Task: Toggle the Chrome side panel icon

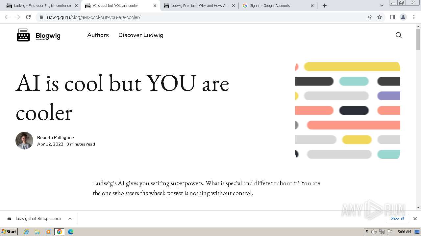Action: pyautogui.click(x=392, y=17)
